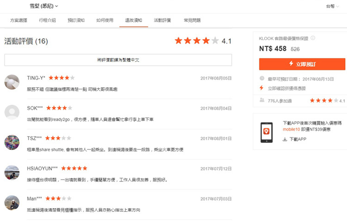Open HSIAOYUN*** reviewer avatar

pos(12,173)
